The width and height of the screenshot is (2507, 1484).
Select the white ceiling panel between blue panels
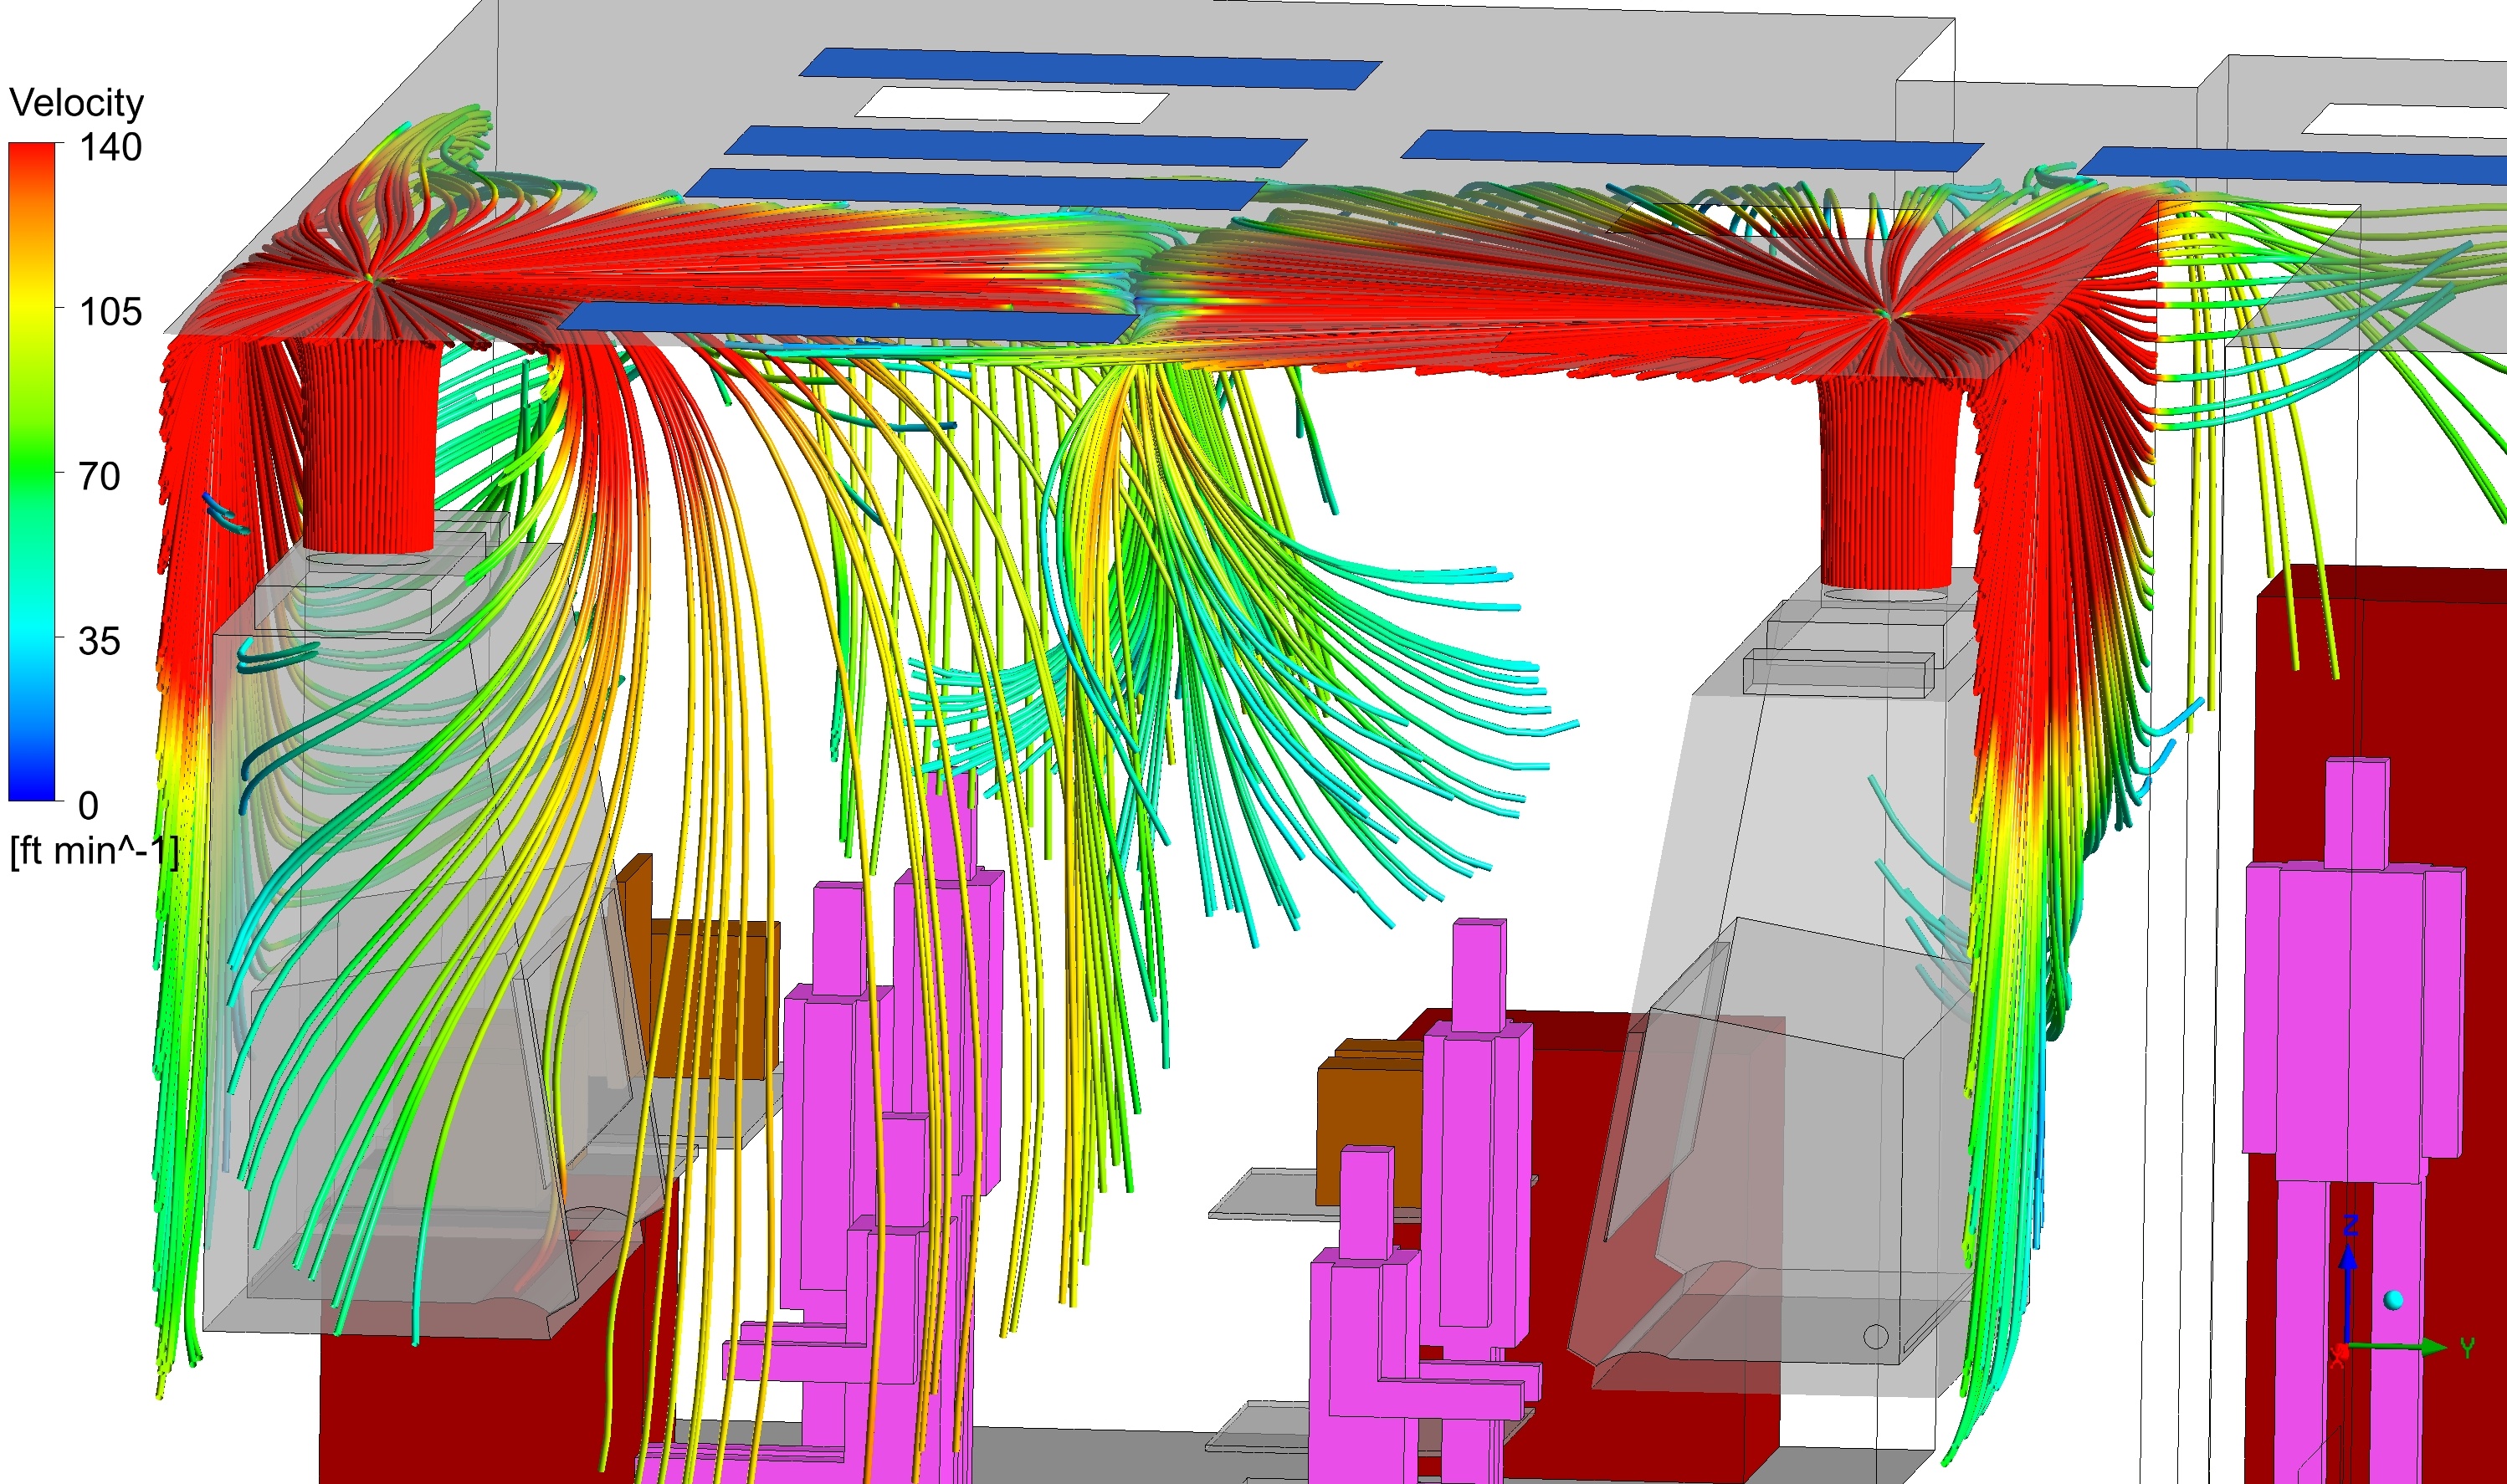[1012, 105]
